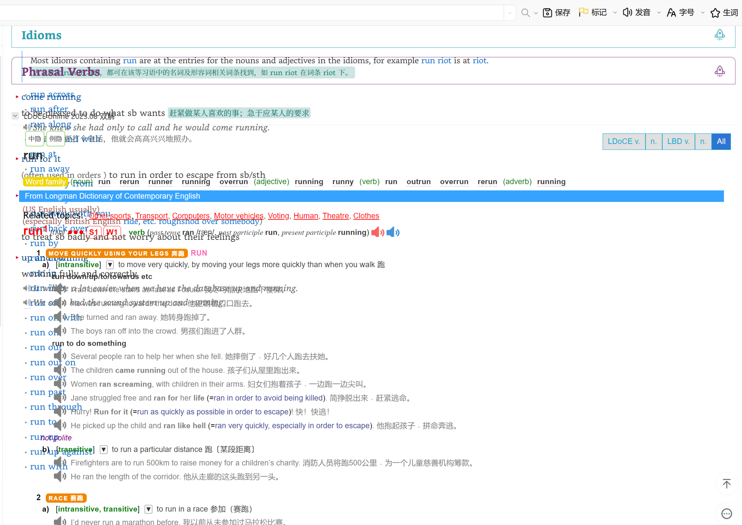The image size is (742, 525).
Task: Open the search field history dropdown
Action: point(510,13)
